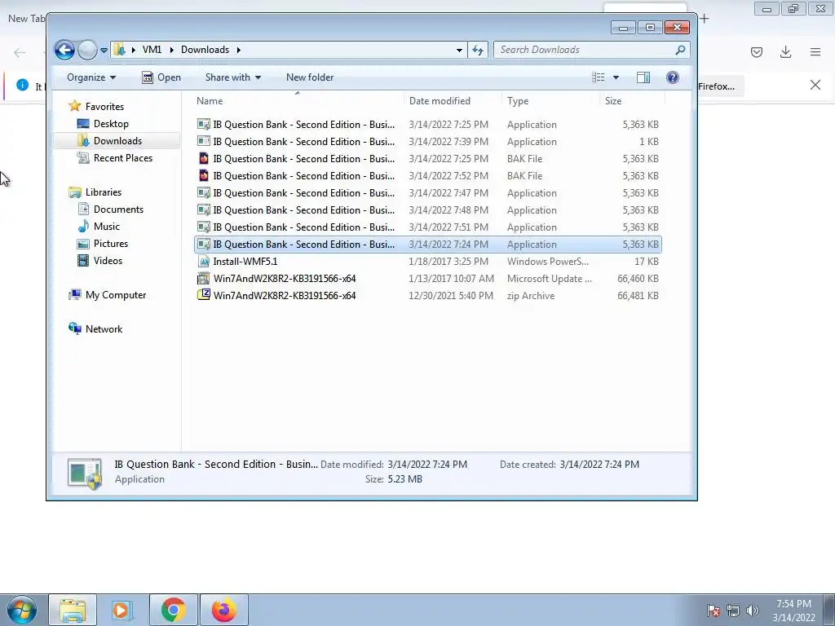The width and height of the screenshot is (835, 626).
Task: Select the Win7AndW2K8R2 Microsoft Update file
Action: tap(427, 279)
